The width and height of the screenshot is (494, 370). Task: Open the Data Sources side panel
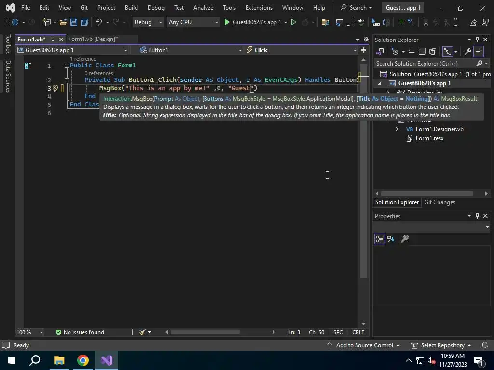pos(8,77)
